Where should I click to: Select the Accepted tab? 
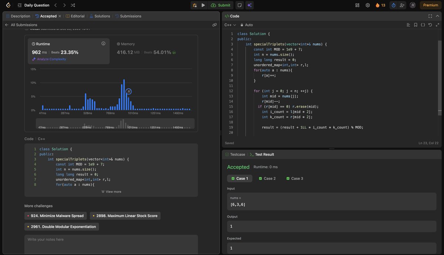tap(46, 16)
